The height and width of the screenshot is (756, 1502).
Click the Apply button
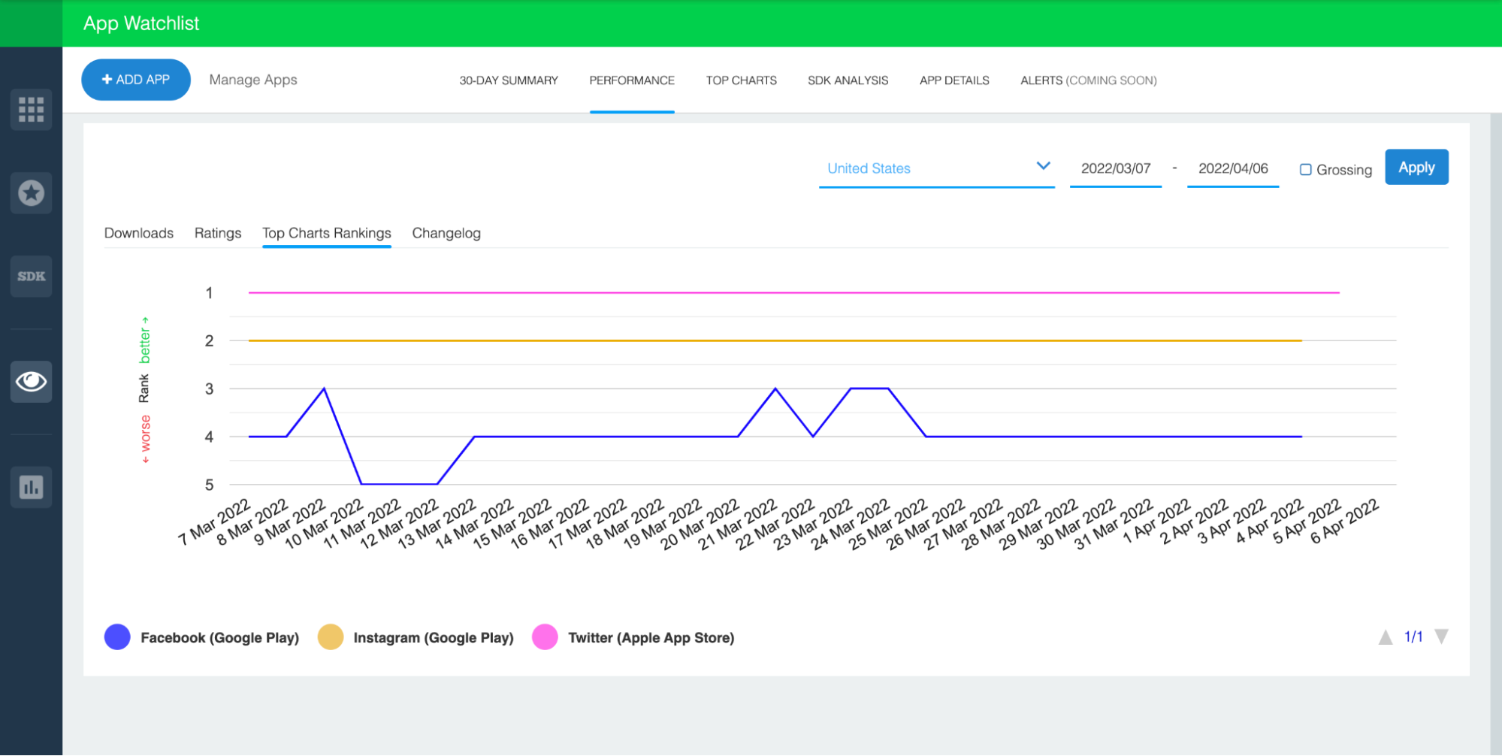tap(1416, 167)
